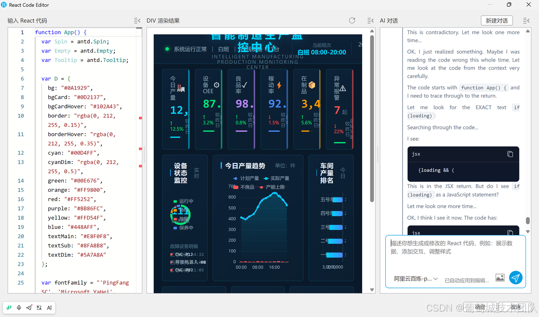Collapse the DIV render result panel

pyautogui.click(x=371, y=21)
